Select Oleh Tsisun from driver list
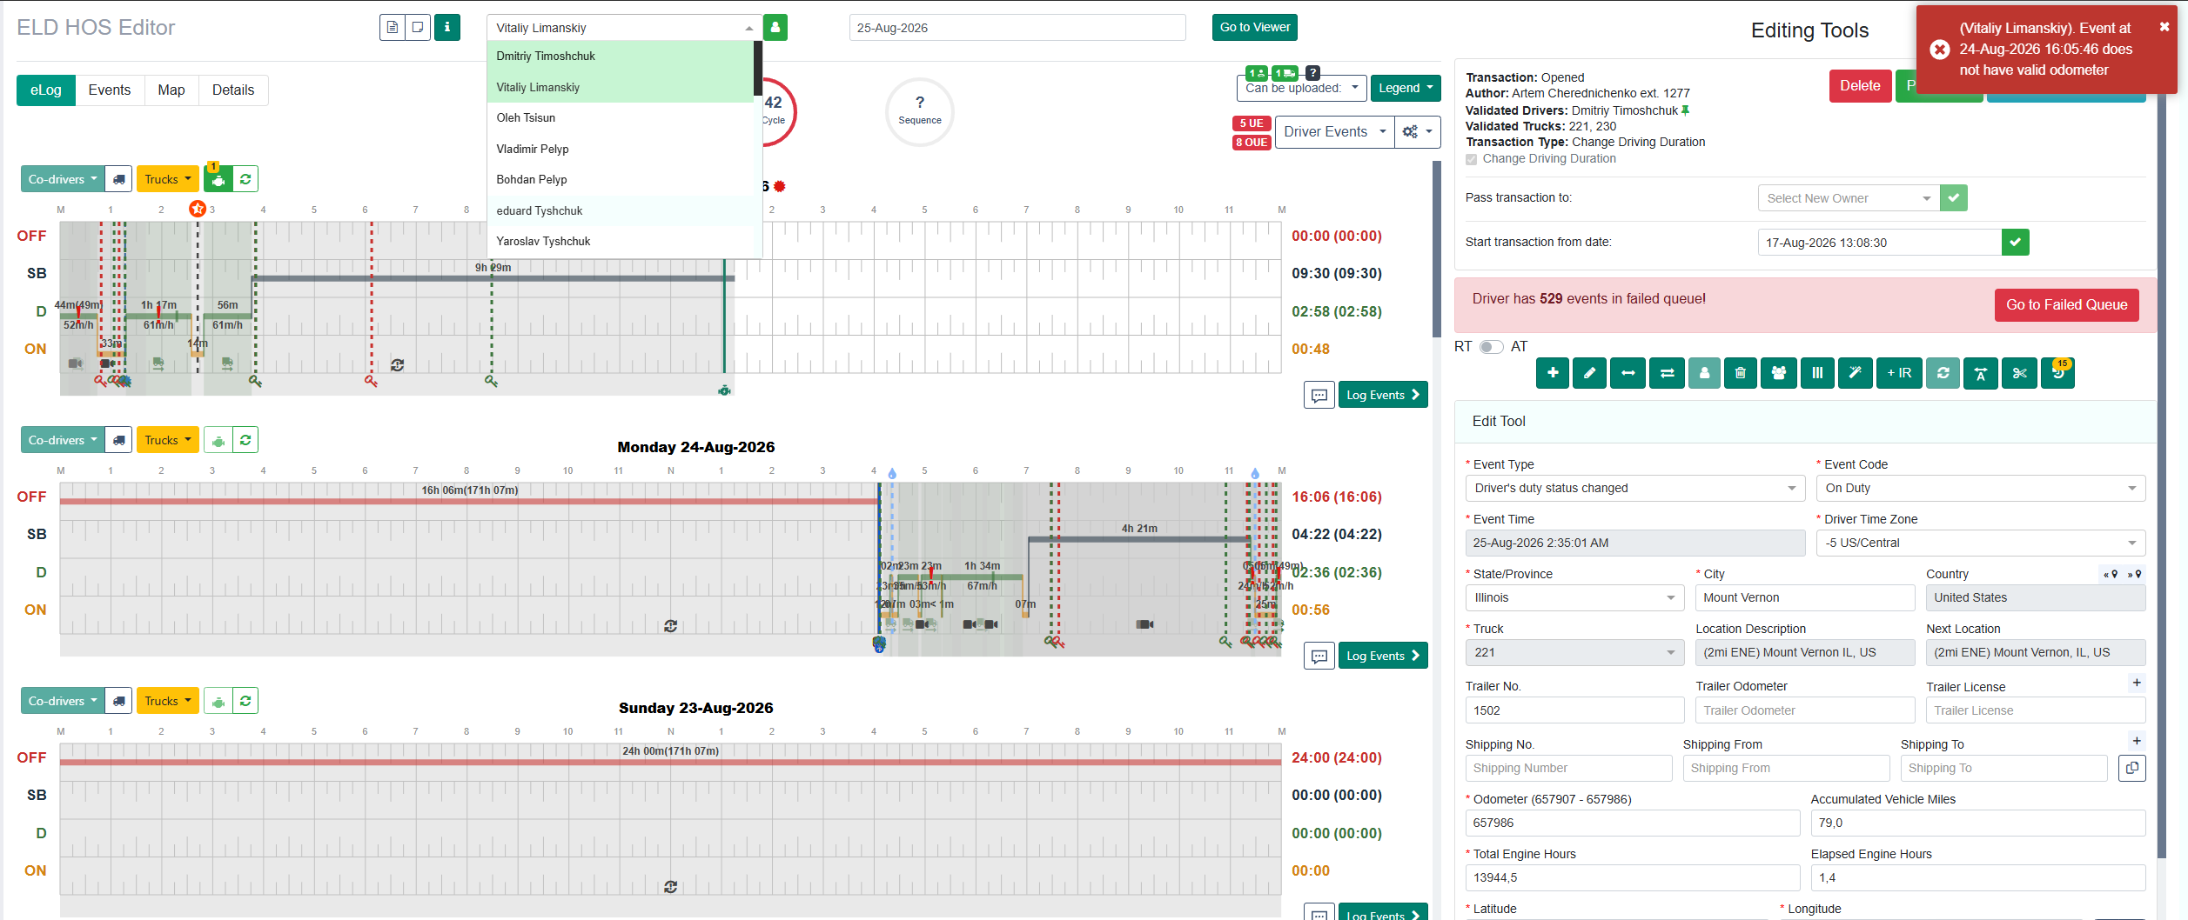The height and width of the screenshot is (920, 2188). click(620, 118)
